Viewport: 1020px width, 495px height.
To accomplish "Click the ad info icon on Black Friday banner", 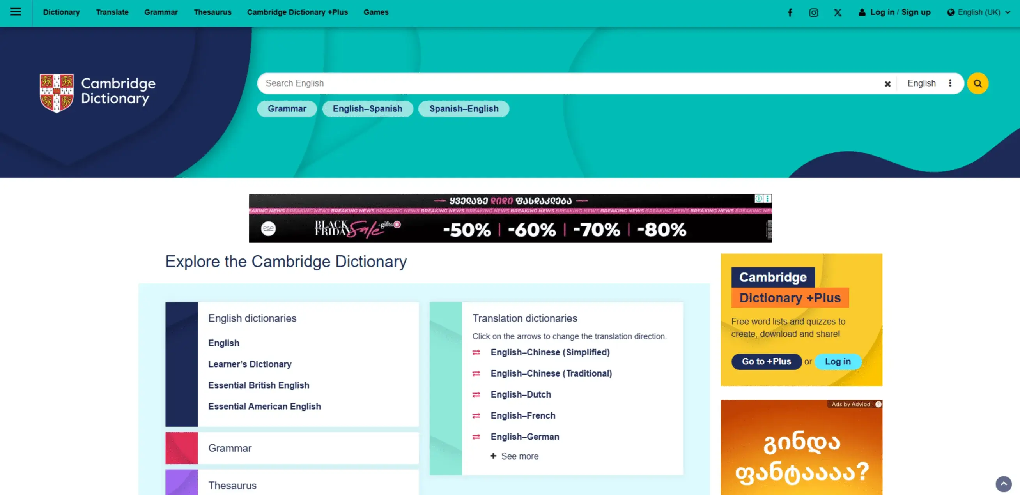I will coord(758,198).
